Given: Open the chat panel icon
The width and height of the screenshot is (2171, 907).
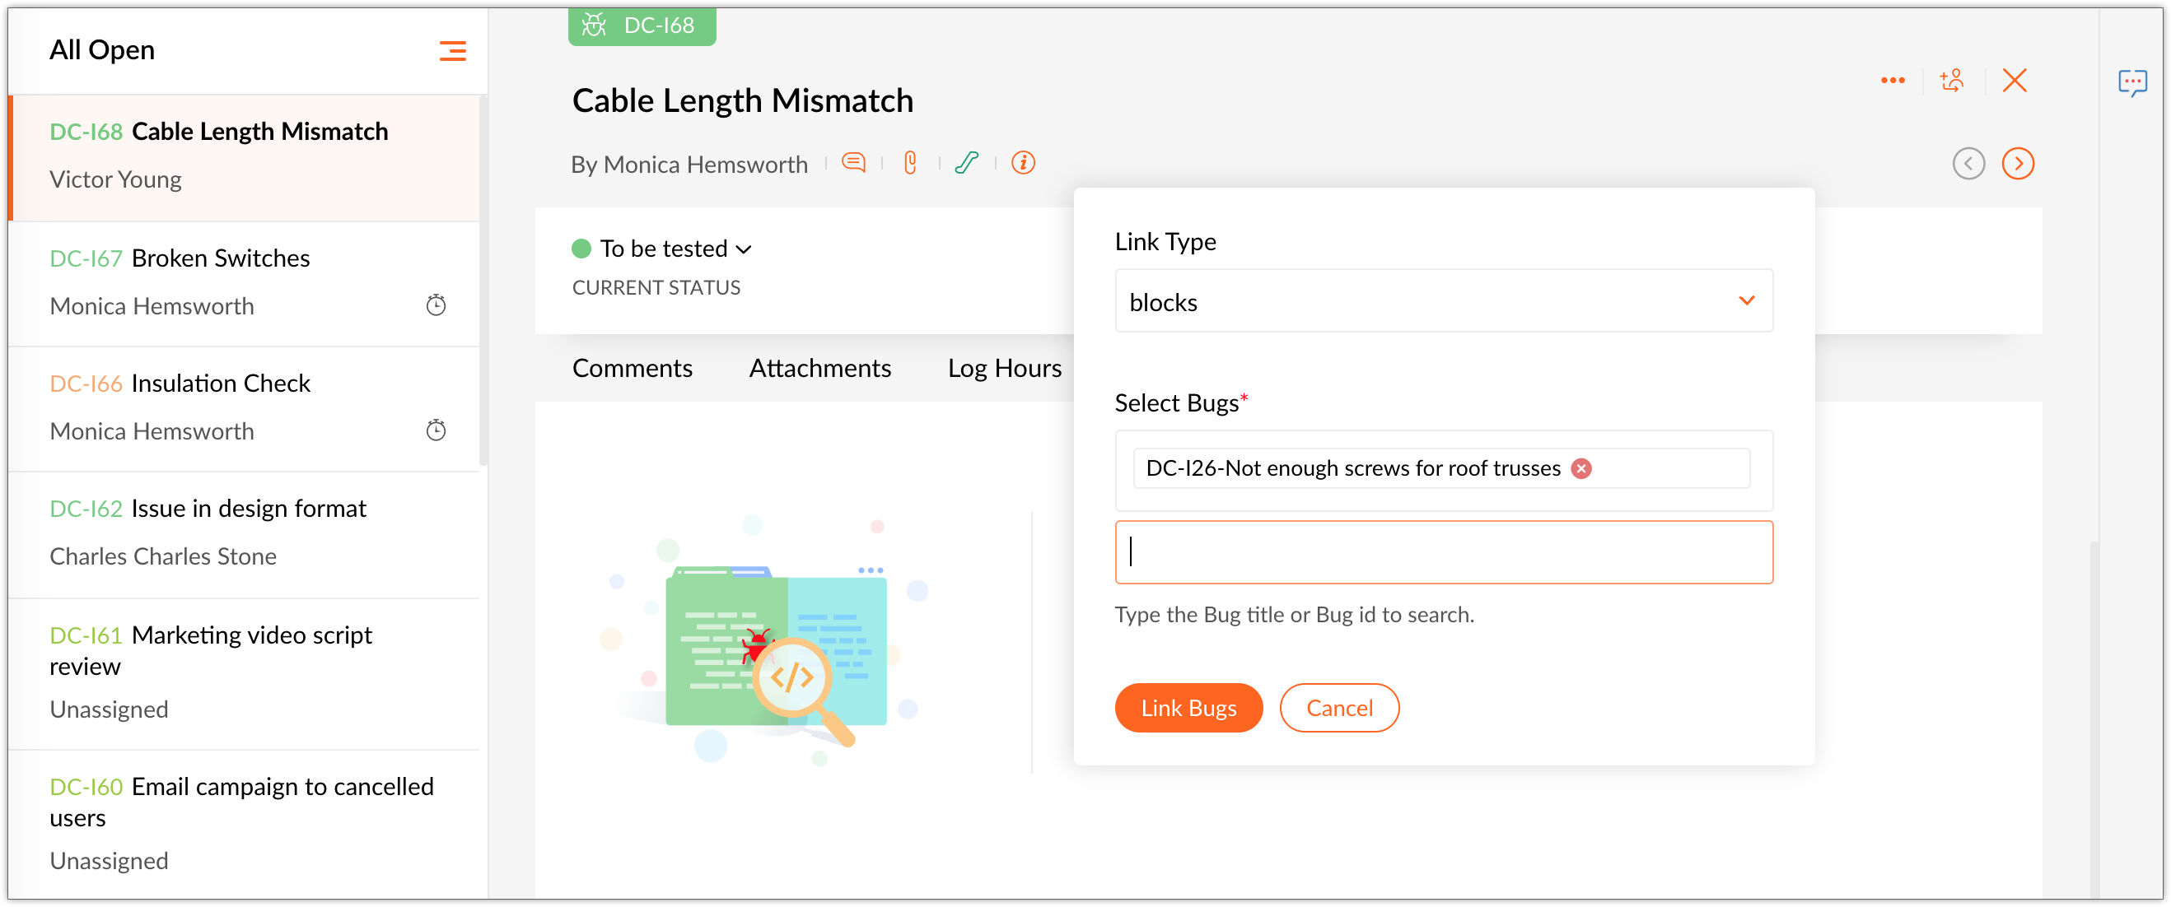Looking at the screenshot, I should 2132,82.
